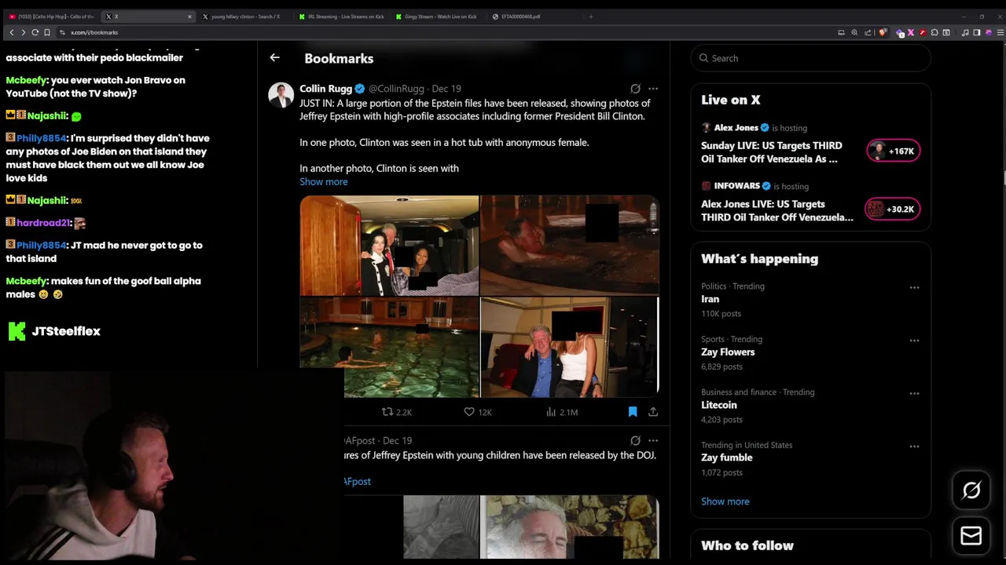Viewport: 1006px width, 565px height.
Task: Open Zay fumble trending topic
Action: [x=727, y=457]
